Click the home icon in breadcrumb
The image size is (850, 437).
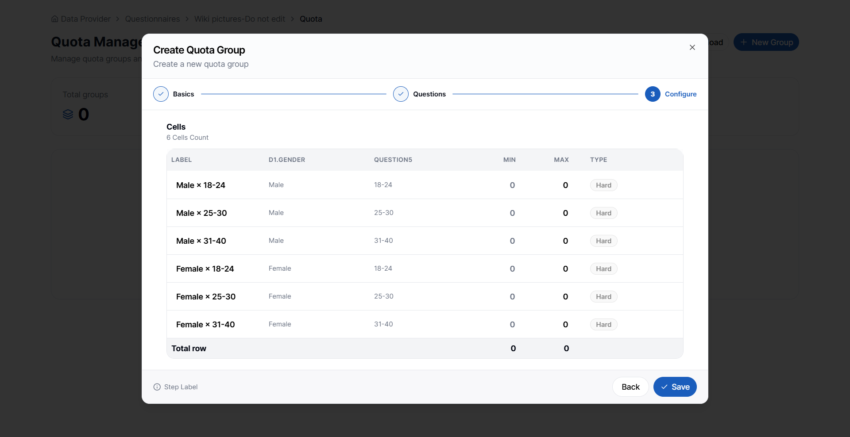coord(55,19)
